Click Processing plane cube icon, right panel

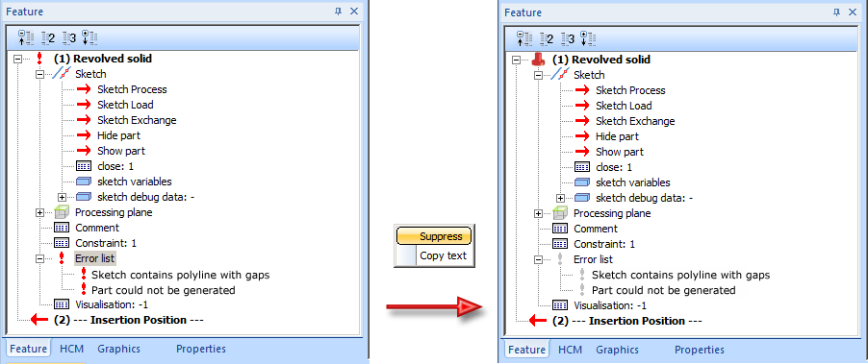560,213
